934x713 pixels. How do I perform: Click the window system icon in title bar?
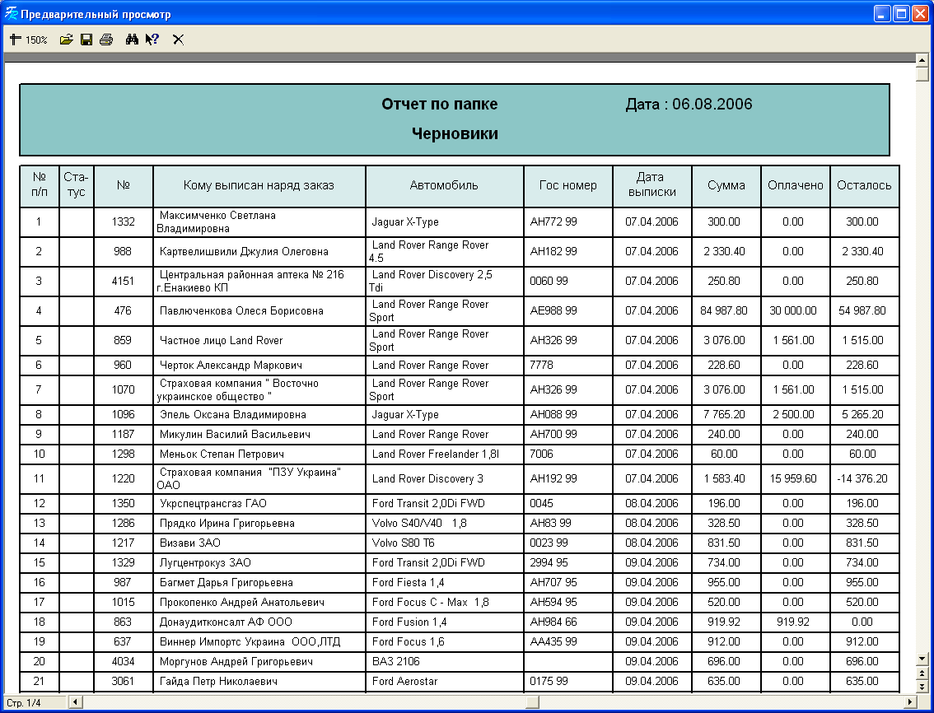click(11, 14)
